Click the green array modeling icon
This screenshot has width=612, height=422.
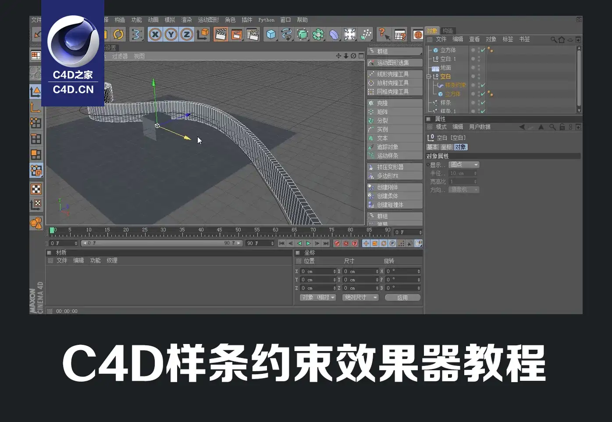318,34
